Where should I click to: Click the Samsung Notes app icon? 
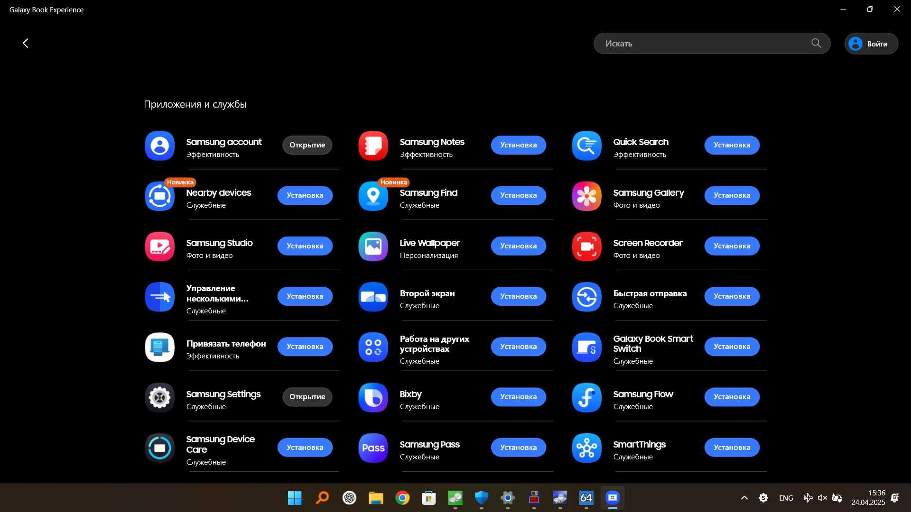click(373, 146)
